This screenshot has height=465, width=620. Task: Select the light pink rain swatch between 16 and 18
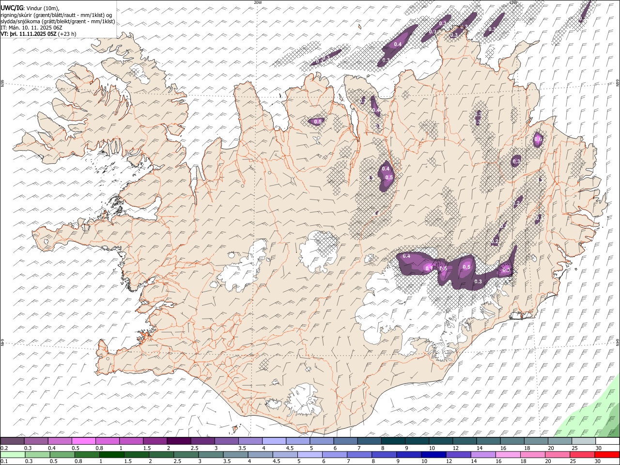pyautogui.click(x=508, y=454)
